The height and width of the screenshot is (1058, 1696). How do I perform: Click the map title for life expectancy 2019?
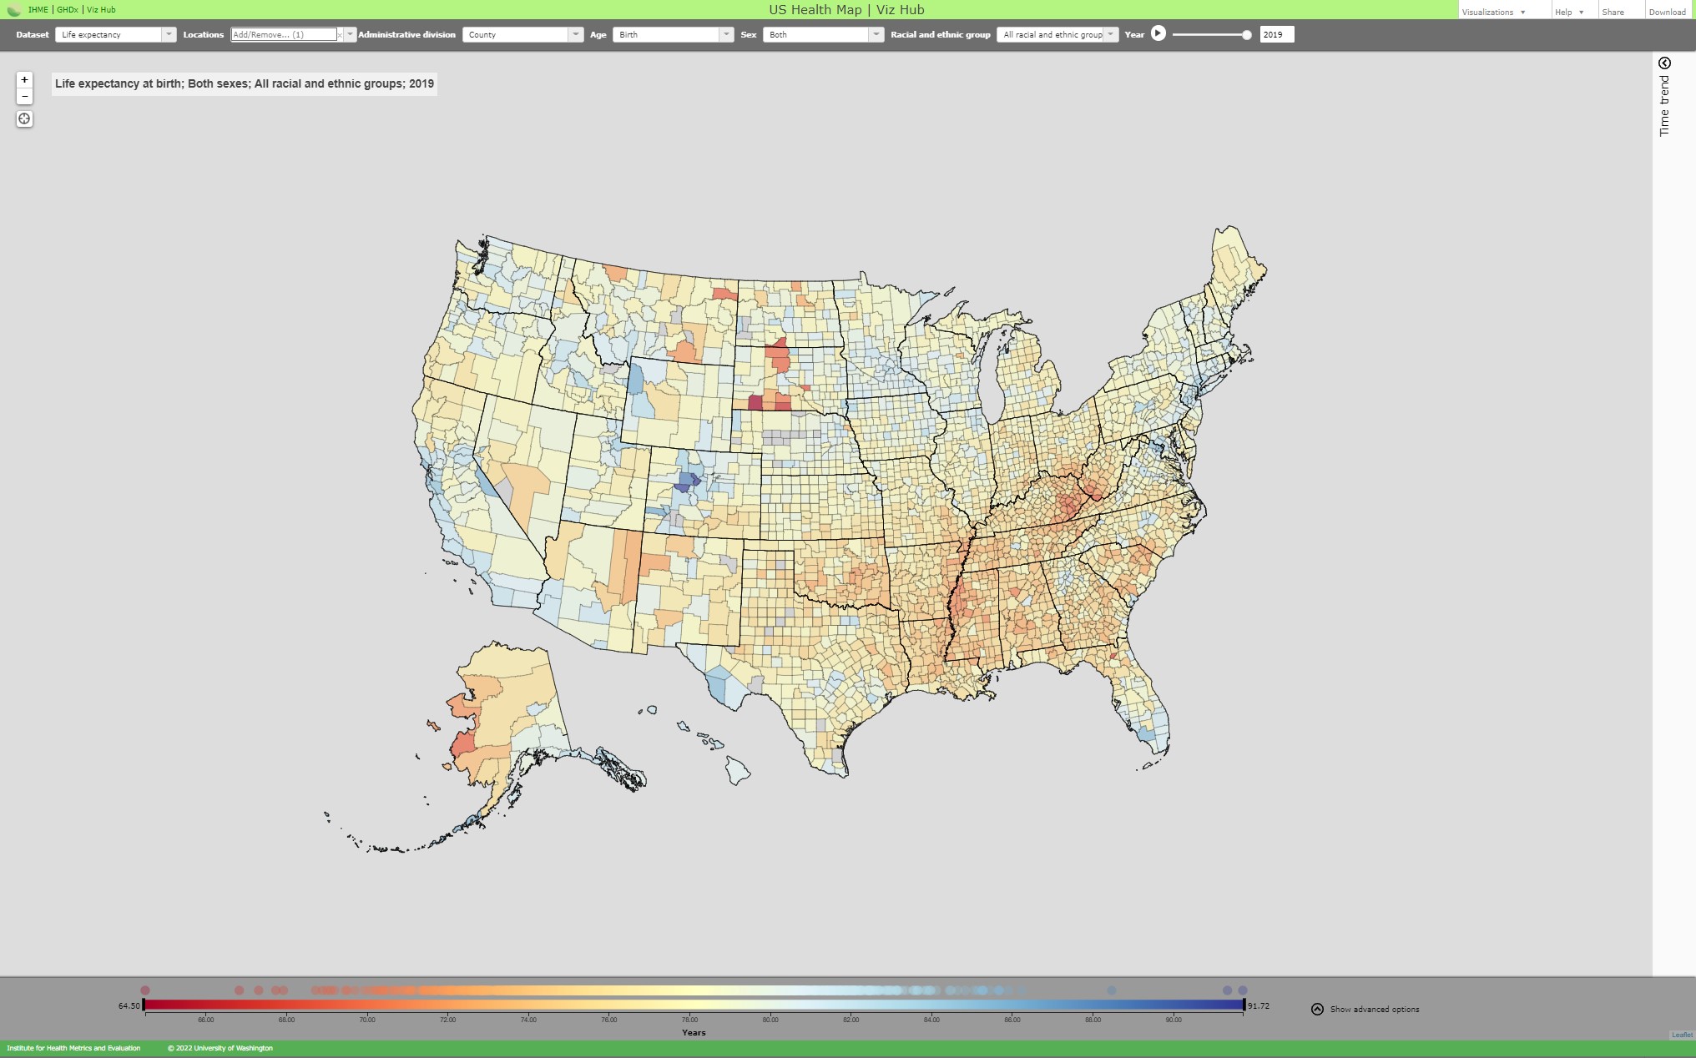click(x=245, y=83)
